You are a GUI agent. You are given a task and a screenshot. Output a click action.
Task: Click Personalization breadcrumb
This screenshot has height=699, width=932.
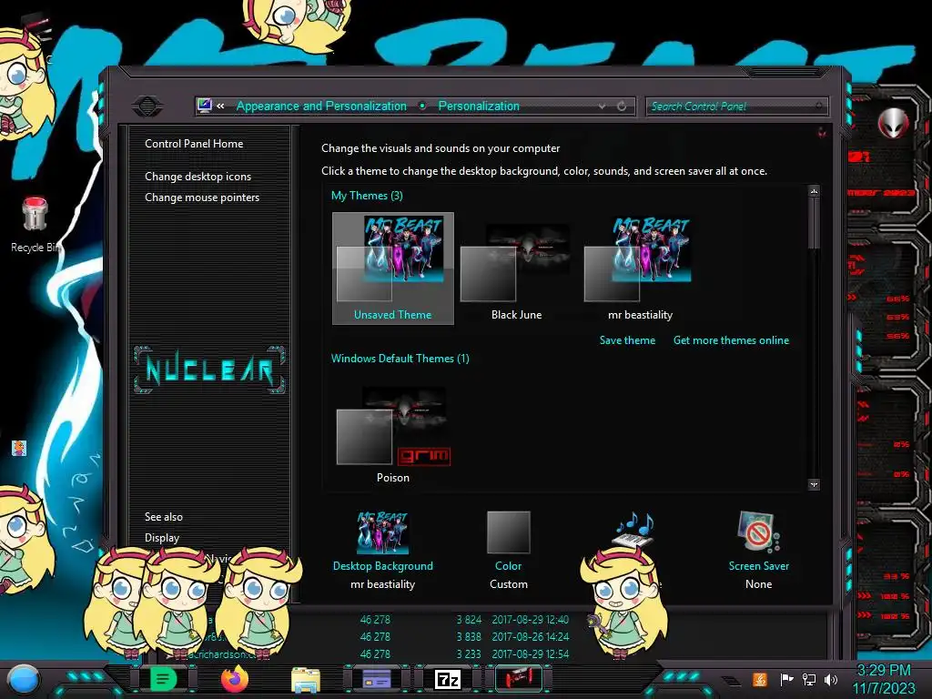coord(479,106)
